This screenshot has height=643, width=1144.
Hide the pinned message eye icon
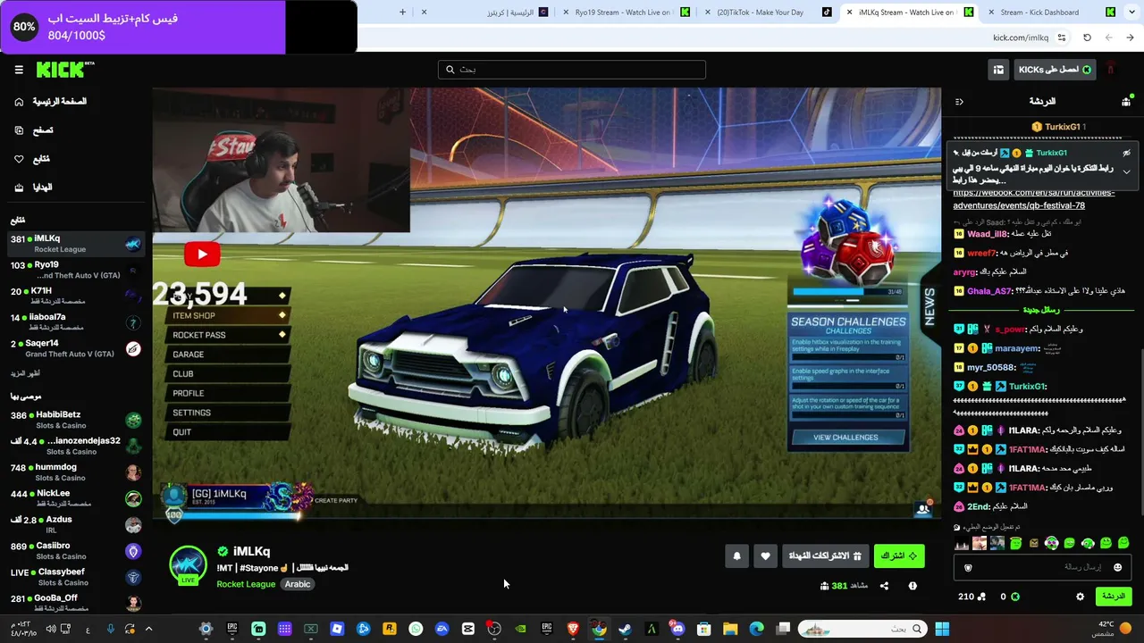click(x=1126, y=153)
